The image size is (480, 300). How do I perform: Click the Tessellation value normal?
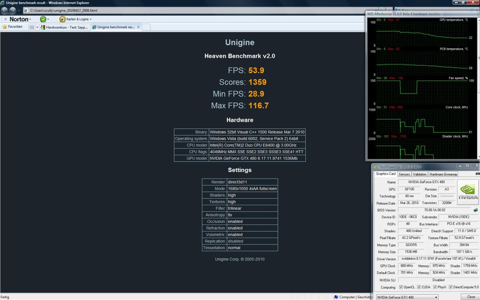coord(234,248)
